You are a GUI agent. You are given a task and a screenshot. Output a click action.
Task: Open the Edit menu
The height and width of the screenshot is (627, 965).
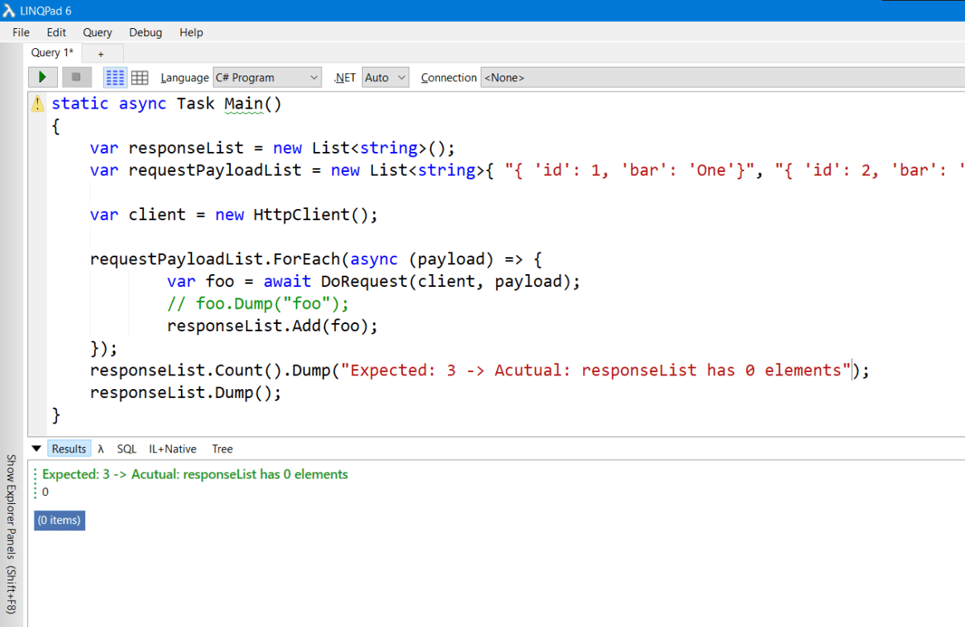coord(56,32)
